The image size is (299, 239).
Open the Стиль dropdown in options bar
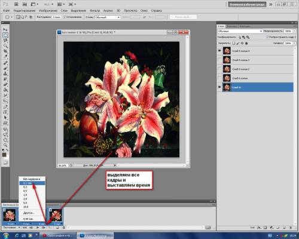pos(108,17)
